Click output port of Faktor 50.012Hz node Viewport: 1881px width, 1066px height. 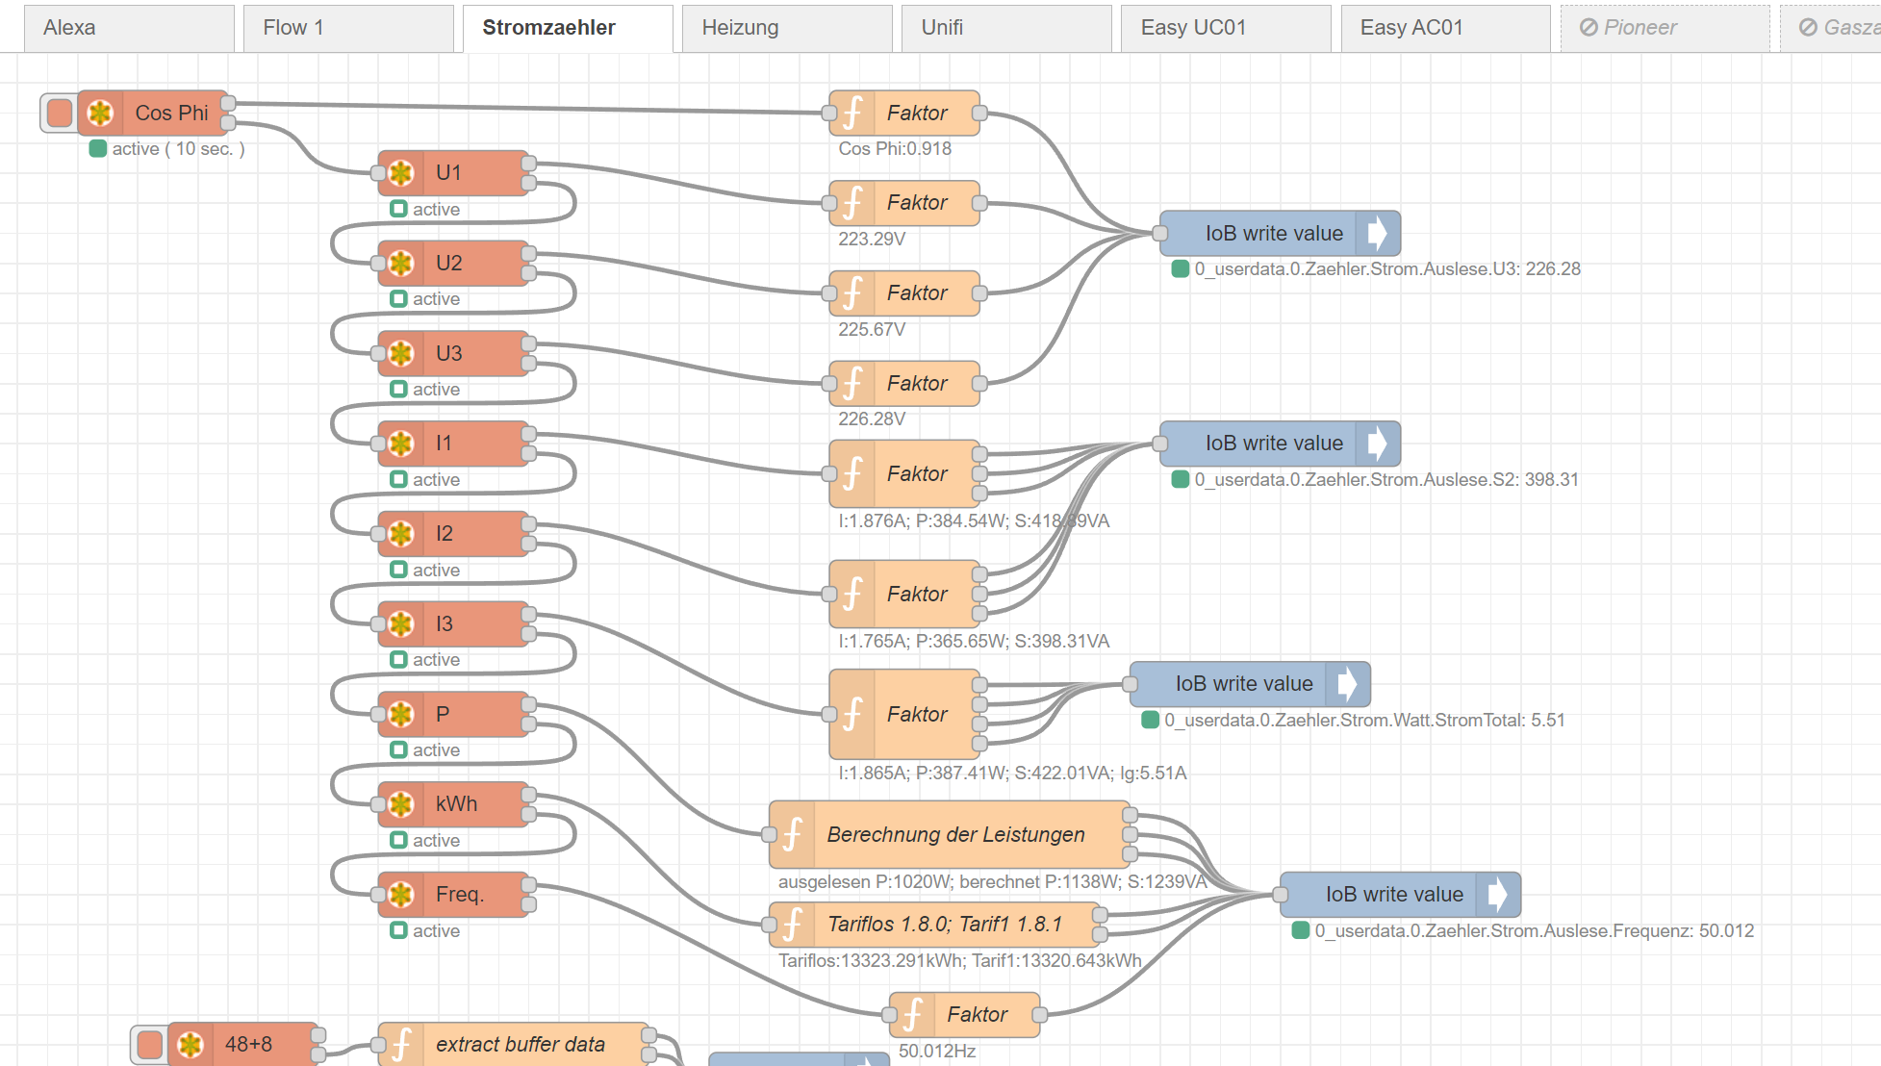(x=1040, y=1015)
